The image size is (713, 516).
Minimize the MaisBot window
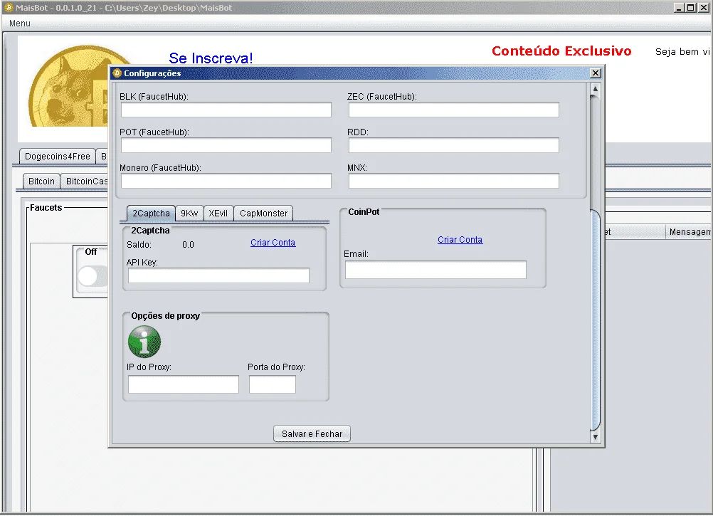(679, 8)
